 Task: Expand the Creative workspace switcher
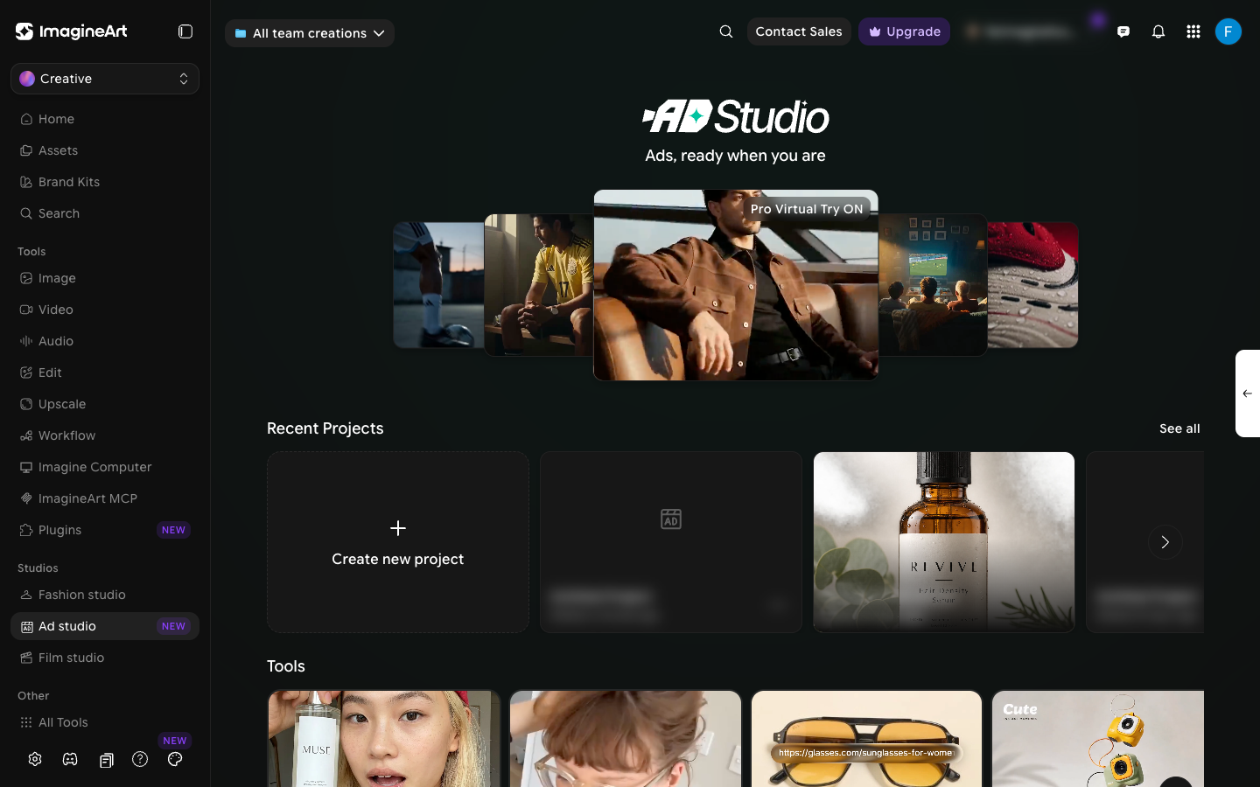(105, 79)
